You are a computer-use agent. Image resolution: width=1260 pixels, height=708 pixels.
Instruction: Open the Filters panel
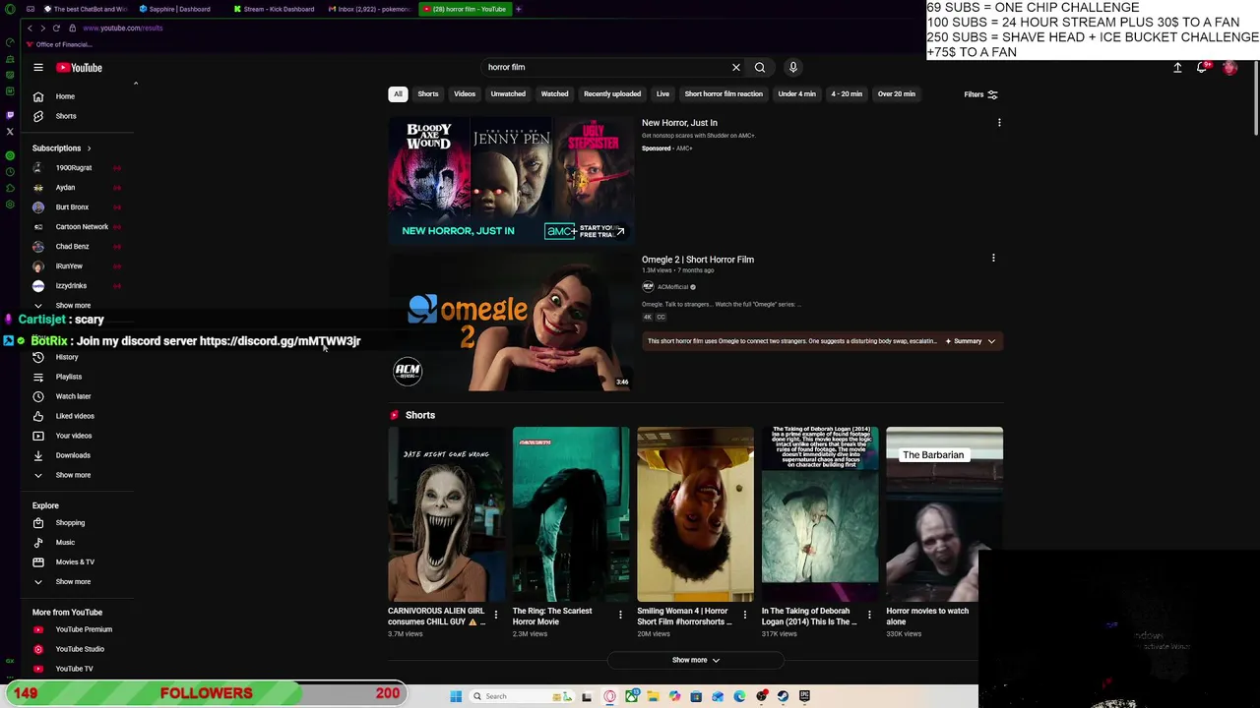coord(980,94)
